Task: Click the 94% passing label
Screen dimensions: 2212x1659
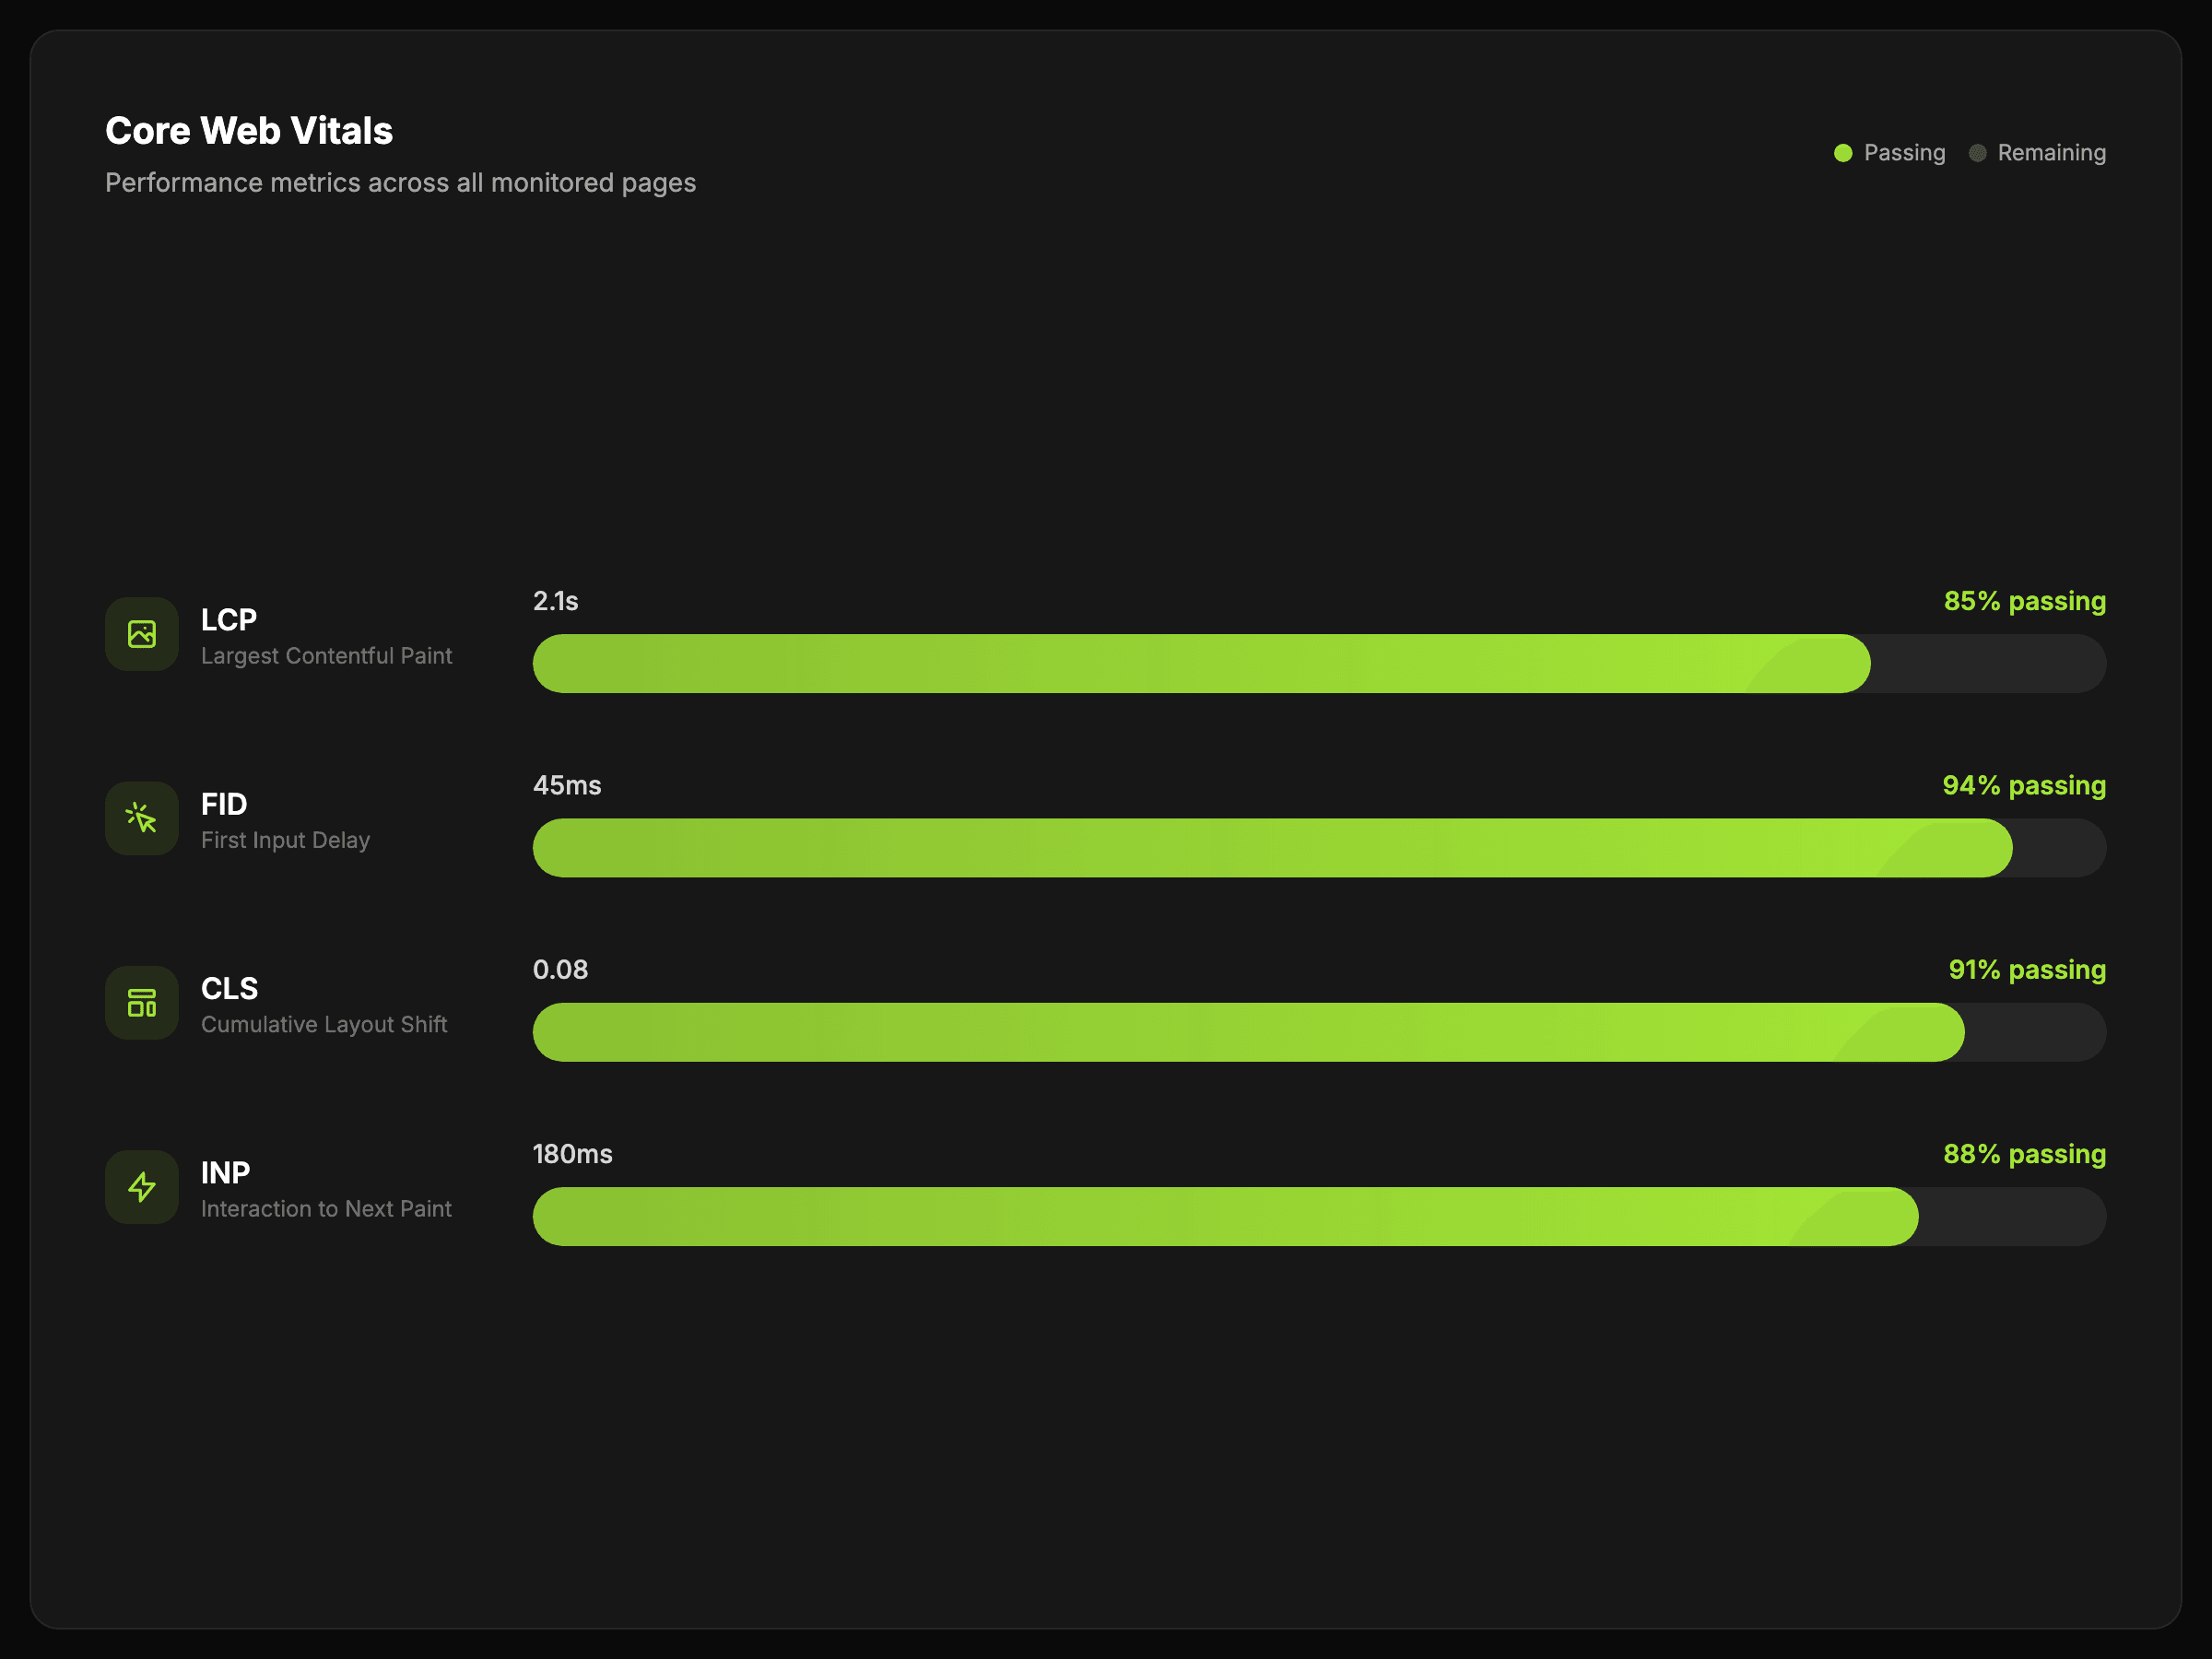Action: (2024, 785)
